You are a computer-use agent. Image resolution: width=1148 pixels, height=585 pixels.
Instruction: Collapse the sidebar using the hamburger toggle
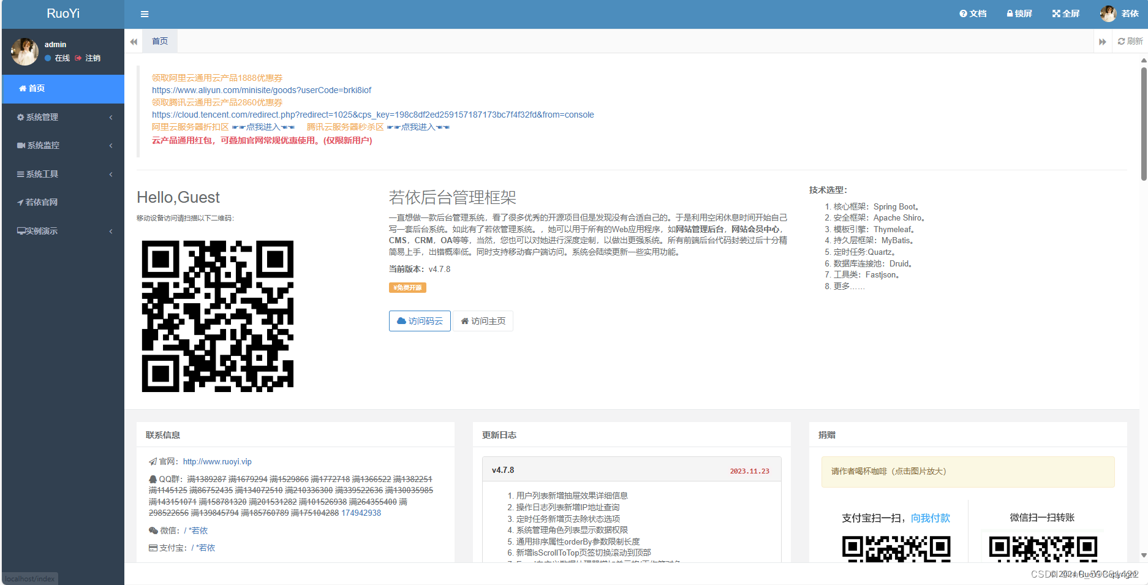tap(145, 13)
